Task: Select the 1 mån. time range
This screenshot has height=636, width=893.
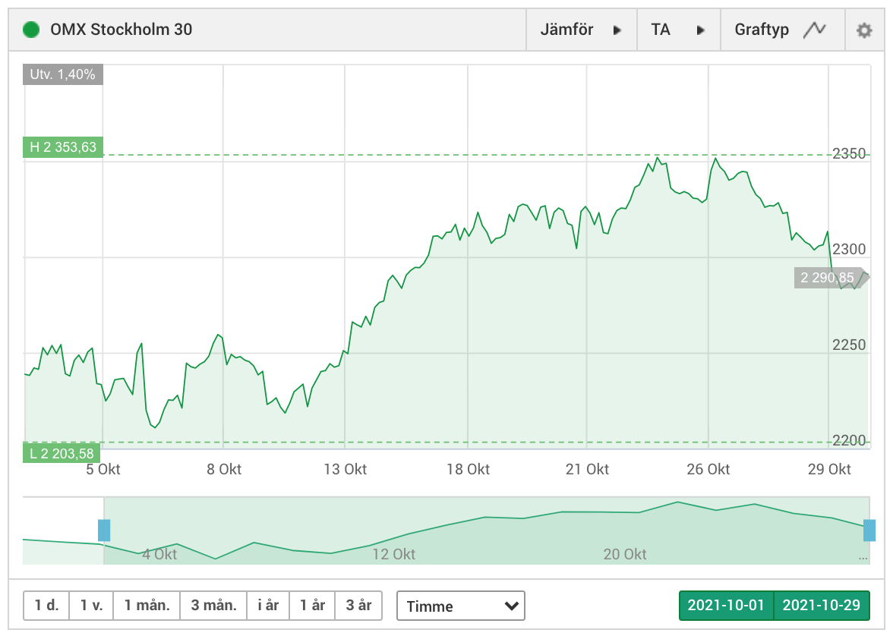Action: click(x=147, y=605)
